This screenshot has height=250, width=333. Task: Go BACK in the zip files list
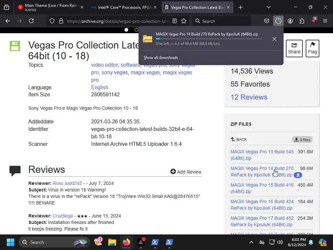[x=239, y=139]
